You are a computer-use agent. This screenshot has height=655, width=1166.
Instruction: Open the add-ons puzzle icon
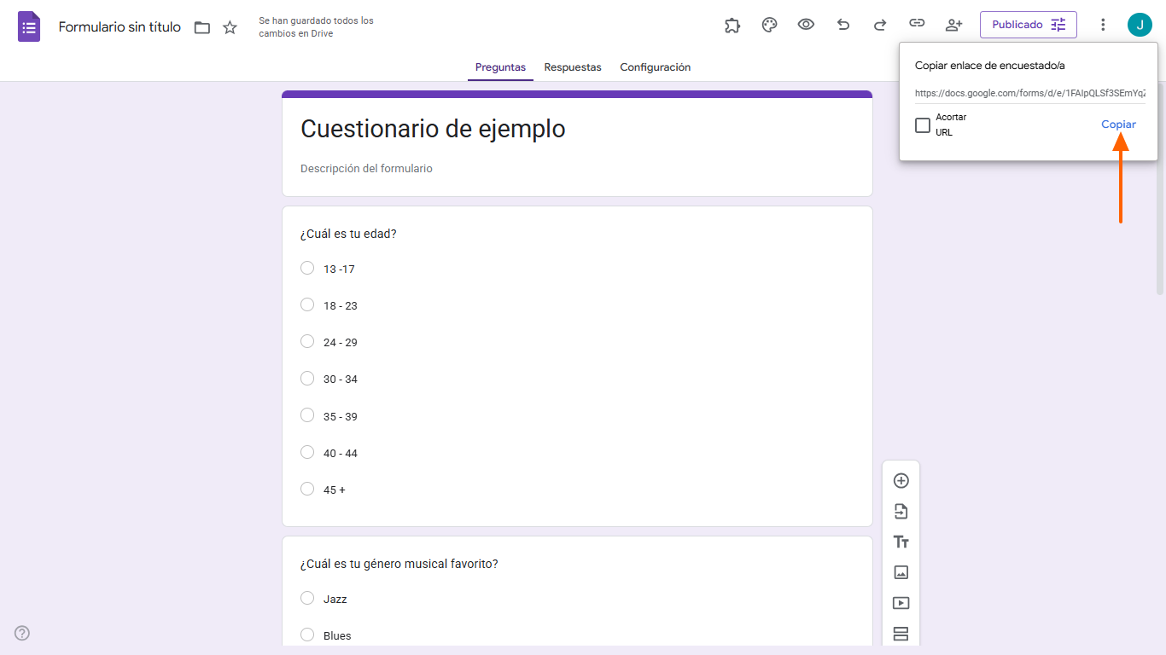click(x=732, y=25)
